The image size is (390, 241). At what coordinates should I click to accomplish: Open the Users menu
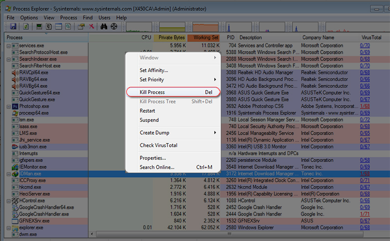[x=104, y=18]
